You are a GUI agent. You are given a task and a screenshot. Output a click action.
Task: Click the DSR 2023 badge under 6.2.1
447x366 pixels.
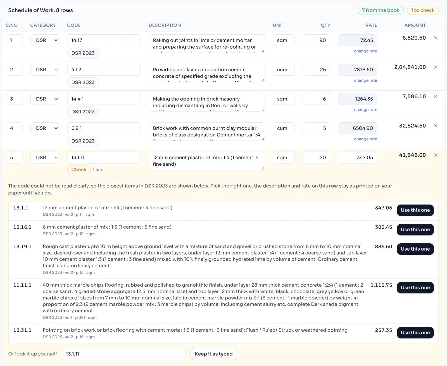coord(83,141)
